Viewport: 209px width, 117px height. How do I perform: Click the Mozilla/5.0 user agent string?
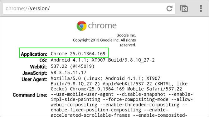(119, 84)
